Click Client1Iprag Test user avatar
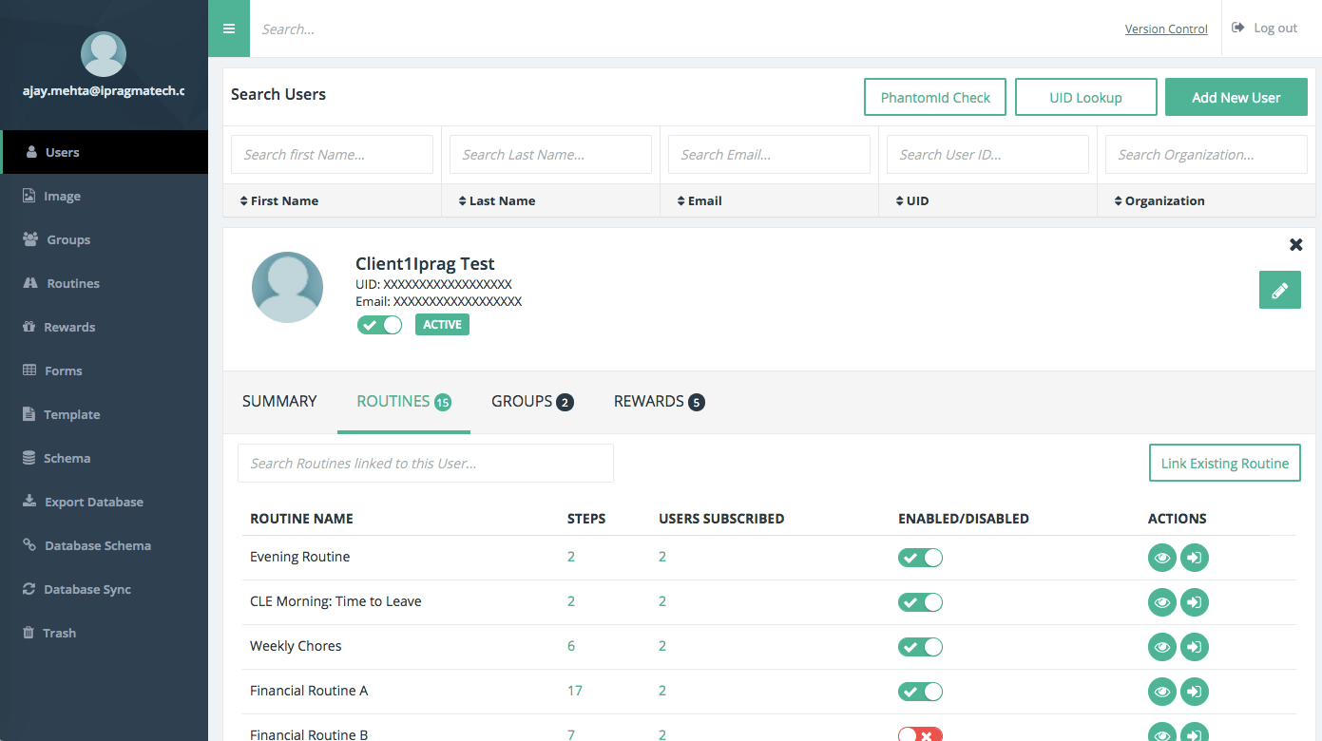 click(287, 287)
